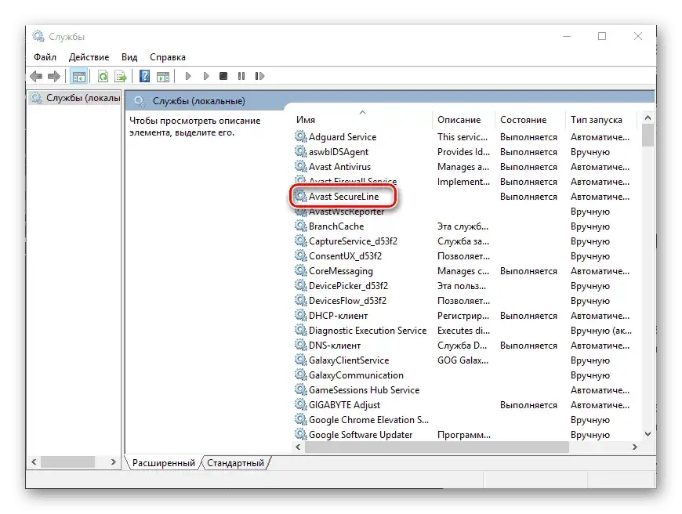
Task: Click the back navigation arrow
Action: [36, 76]
